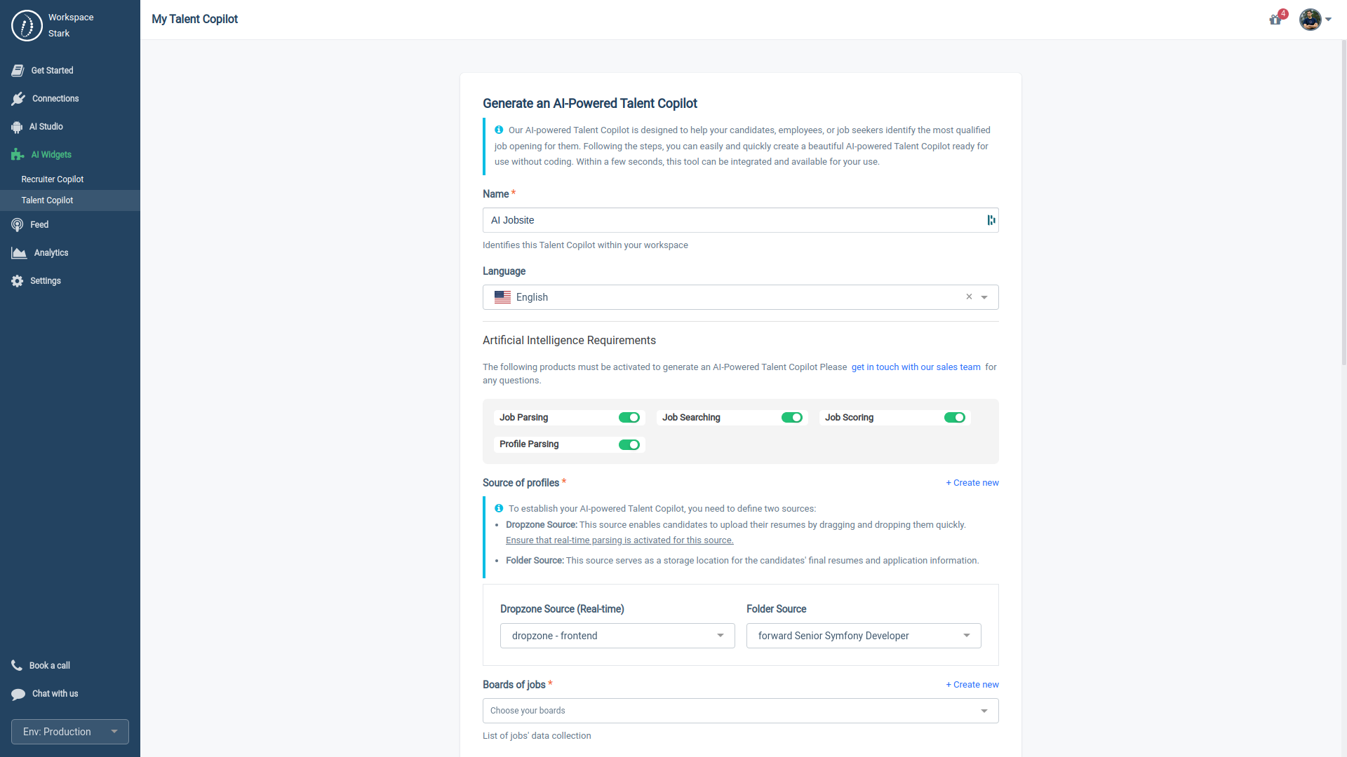Turn off Job Searching

click(792, 417)
